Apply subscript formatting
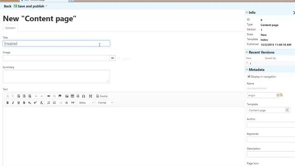This screenshot has height=166, width=295. (29, 103)
